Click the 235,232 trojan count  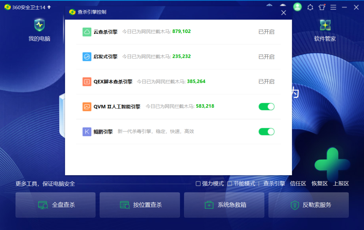click(182, 56)
